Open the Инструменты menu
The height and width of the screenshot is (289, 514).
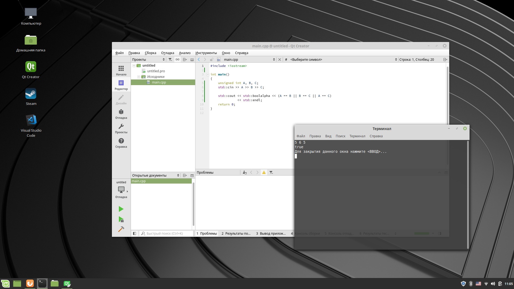206,53
